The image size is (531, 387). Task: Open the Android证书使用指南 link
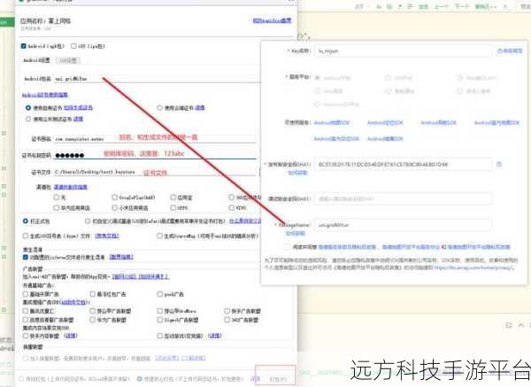[45, 95]
